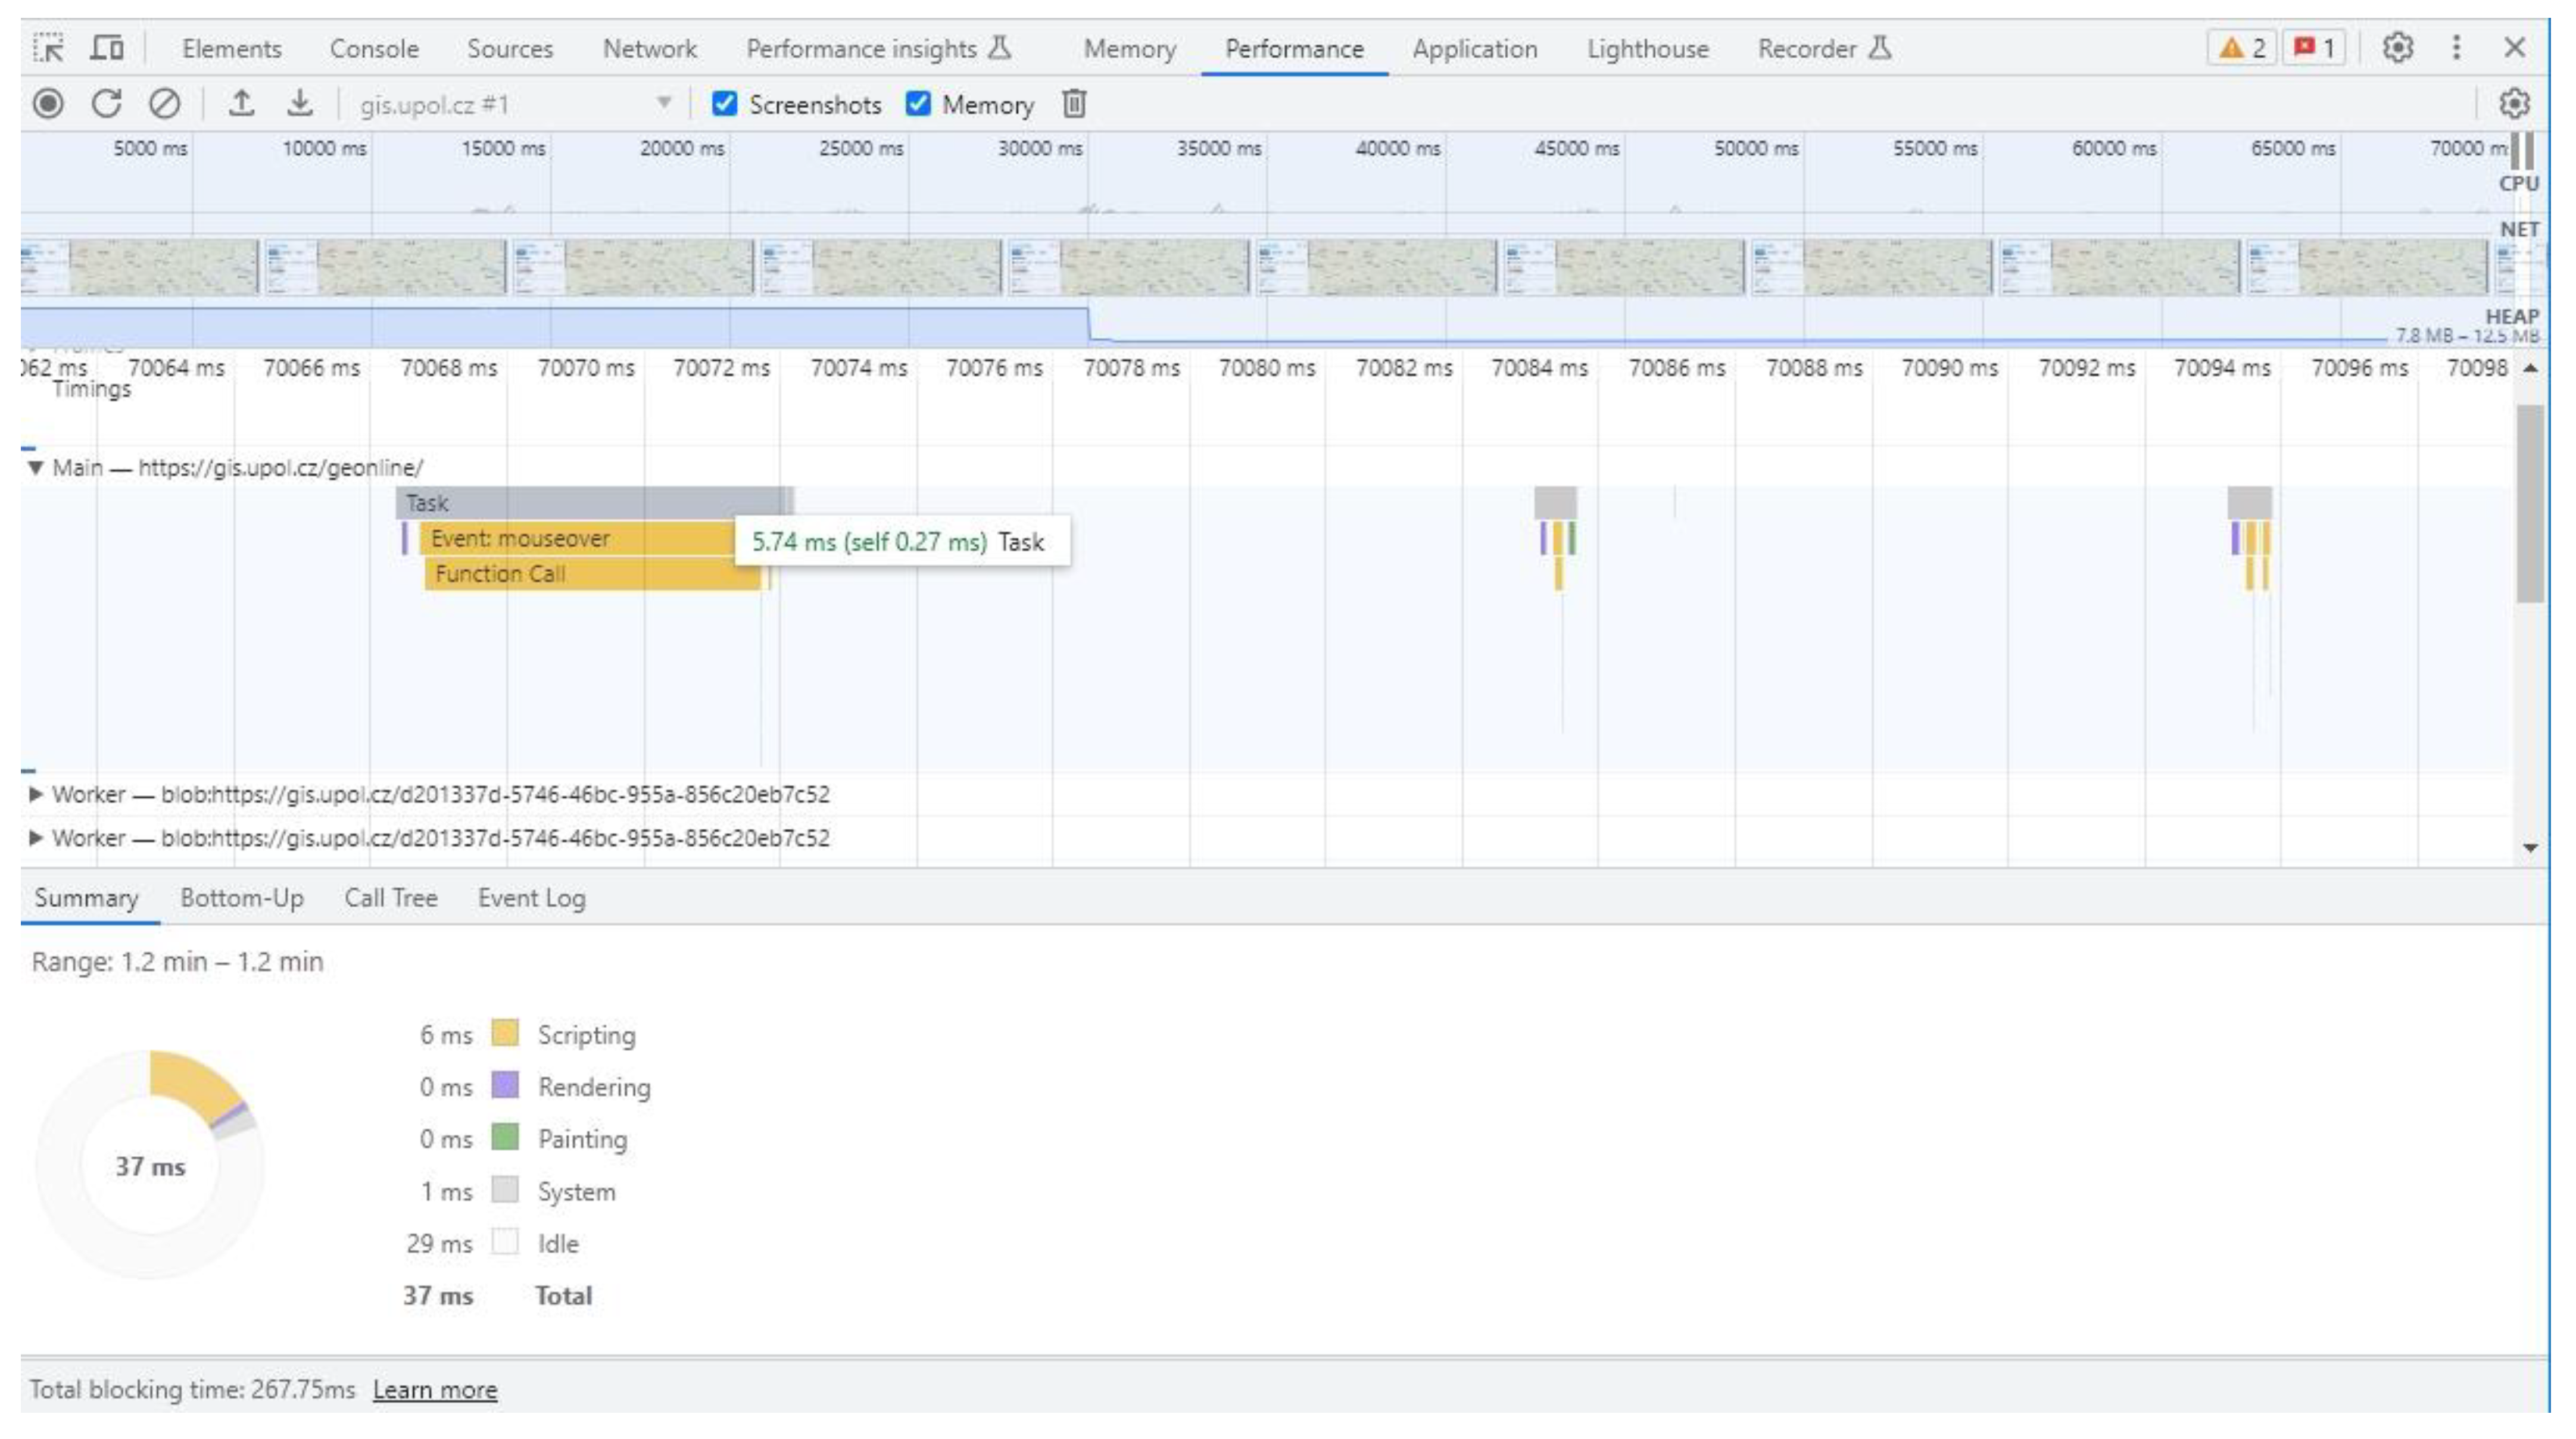The image size is (2576, 1439).
Task: Click the Learn more link
Action: click(434, 1390)
